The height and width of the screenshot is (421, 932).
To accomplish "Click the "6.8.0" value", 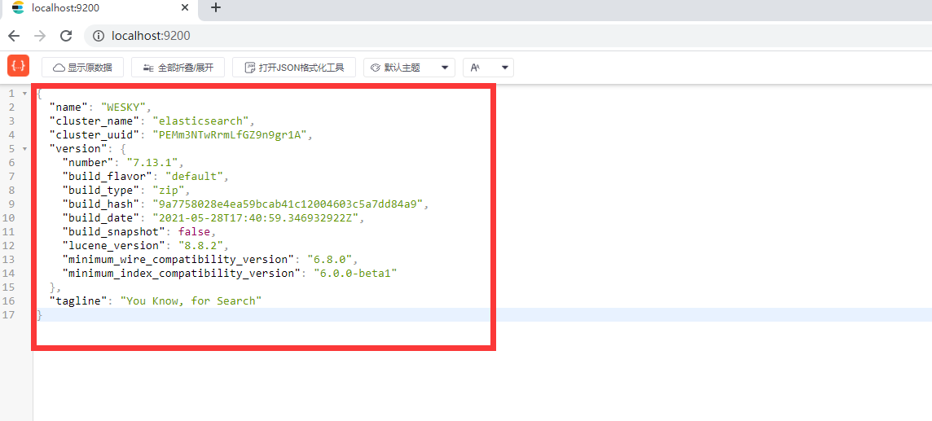I will (329, 260).
